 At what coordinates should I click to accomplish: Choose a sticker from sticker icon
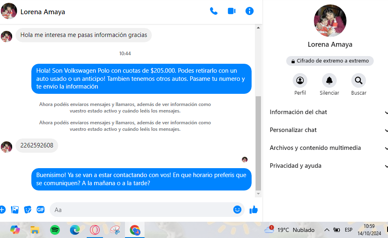tap(28, 210)
